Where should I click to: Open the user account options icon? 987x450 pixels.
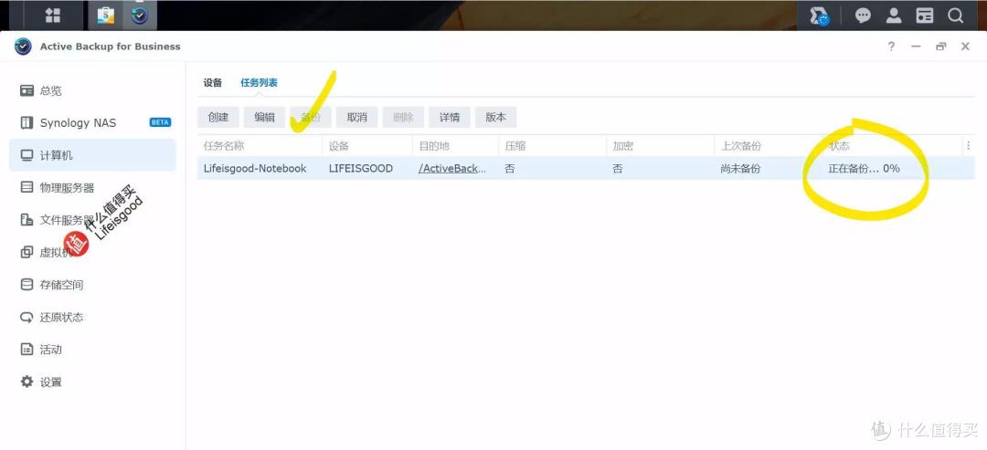click(894, 16)
